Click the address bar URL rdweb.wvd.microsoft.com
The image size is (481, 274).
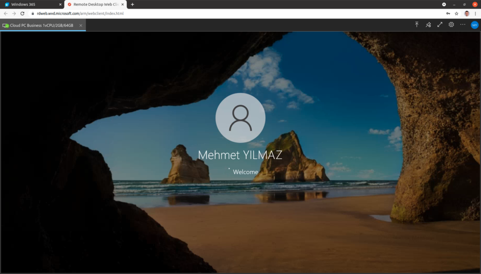point(80,14)
